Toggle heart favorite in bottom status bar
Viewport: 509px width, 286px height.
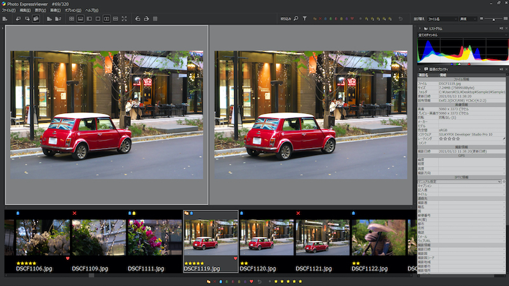pos(251,282)
